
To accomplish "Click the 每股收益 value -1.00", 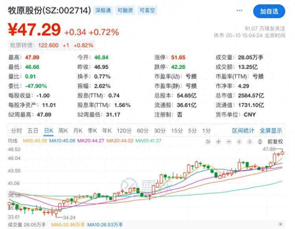I will point(43,96).
